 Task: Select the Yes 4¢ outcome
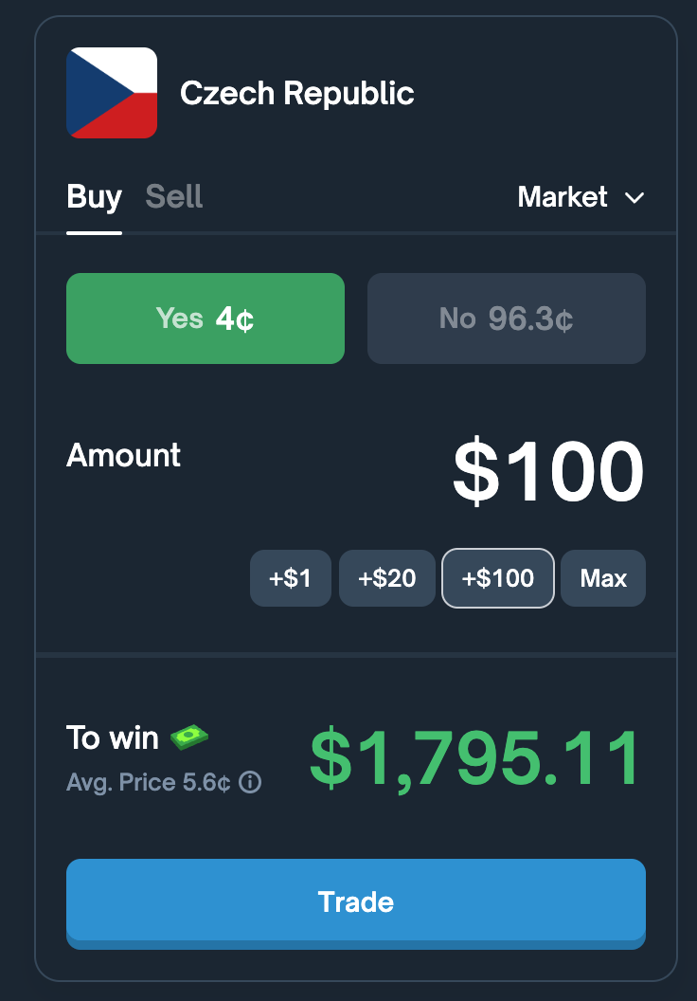click(x=206, y=318)
